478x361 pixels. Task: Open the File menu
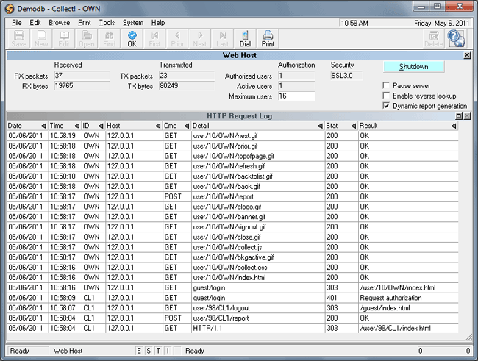17,23
